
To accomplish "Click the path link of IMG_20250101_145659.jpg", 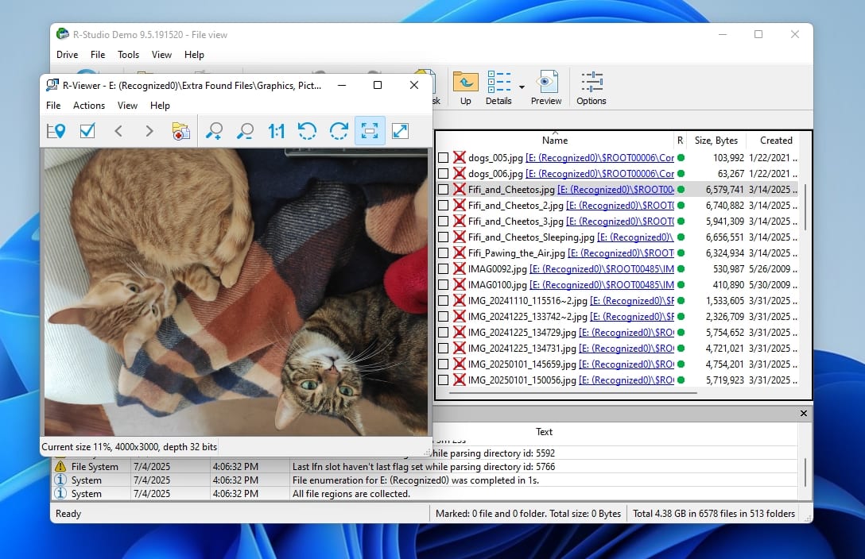I will click(x=626, y=364).
